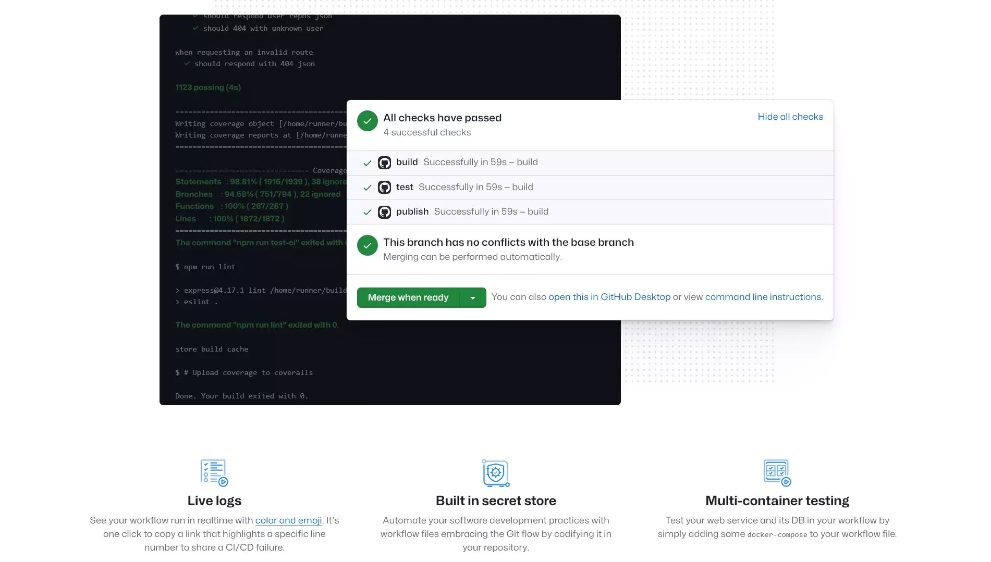Click the Octocat icon on the publish check
Screen dimensions: 991x562
[385, 212]
